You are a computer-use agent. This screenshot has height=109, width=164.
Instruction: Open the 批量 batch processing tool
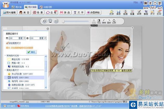132,12
